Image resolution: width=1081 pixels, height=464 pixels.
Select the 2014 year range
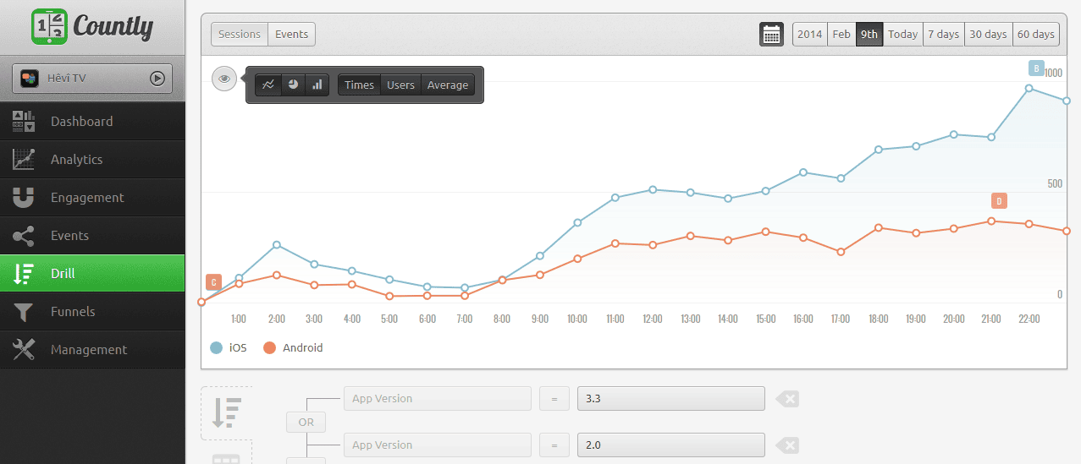pos(810,35)
